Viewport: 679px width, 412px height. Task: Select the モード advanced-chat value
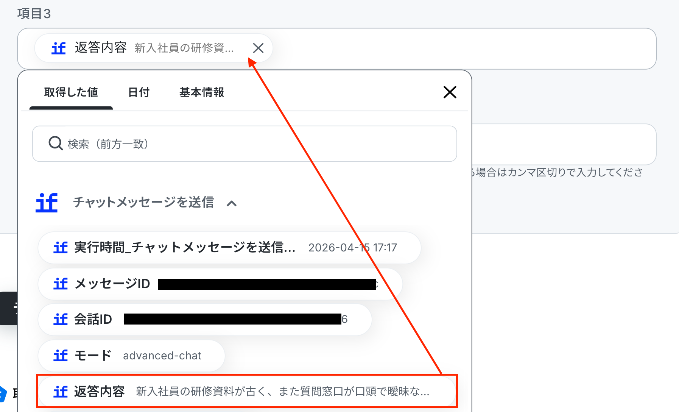131,356
